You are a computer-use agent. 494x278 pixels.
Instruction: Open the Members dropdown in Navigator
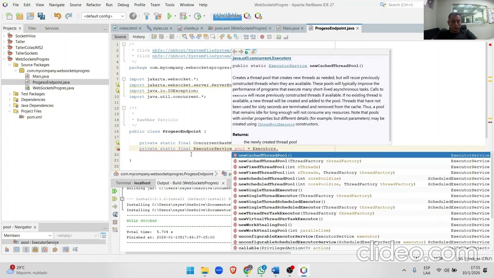[27, 236]
